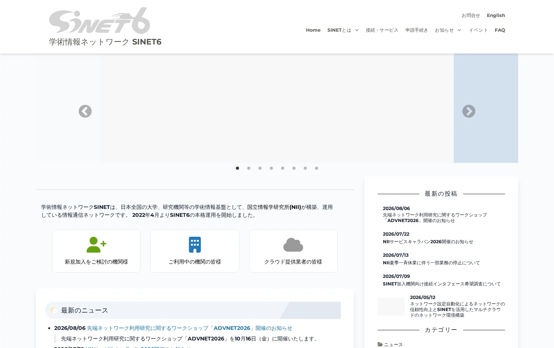Open the ニュース category link
The width and height of the screenshot is (554, 348).
coord(393,345)
